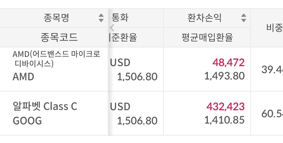The height and width of the screenshot is (143, 283).
Task: Click the 48,472 exchange gain value
Action: [228, 62]
